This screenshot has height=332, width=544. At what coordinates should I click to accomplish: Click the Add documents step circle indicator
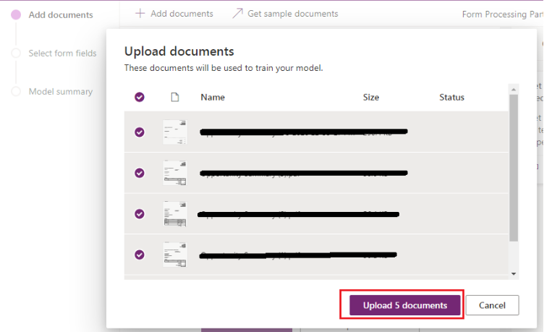(x=16, y=14)
